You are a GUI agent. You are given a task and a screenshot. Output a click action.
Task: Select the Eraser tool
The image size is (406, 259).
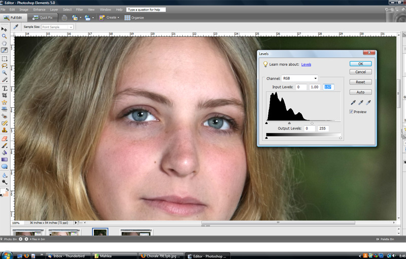(x=4, y=139)
